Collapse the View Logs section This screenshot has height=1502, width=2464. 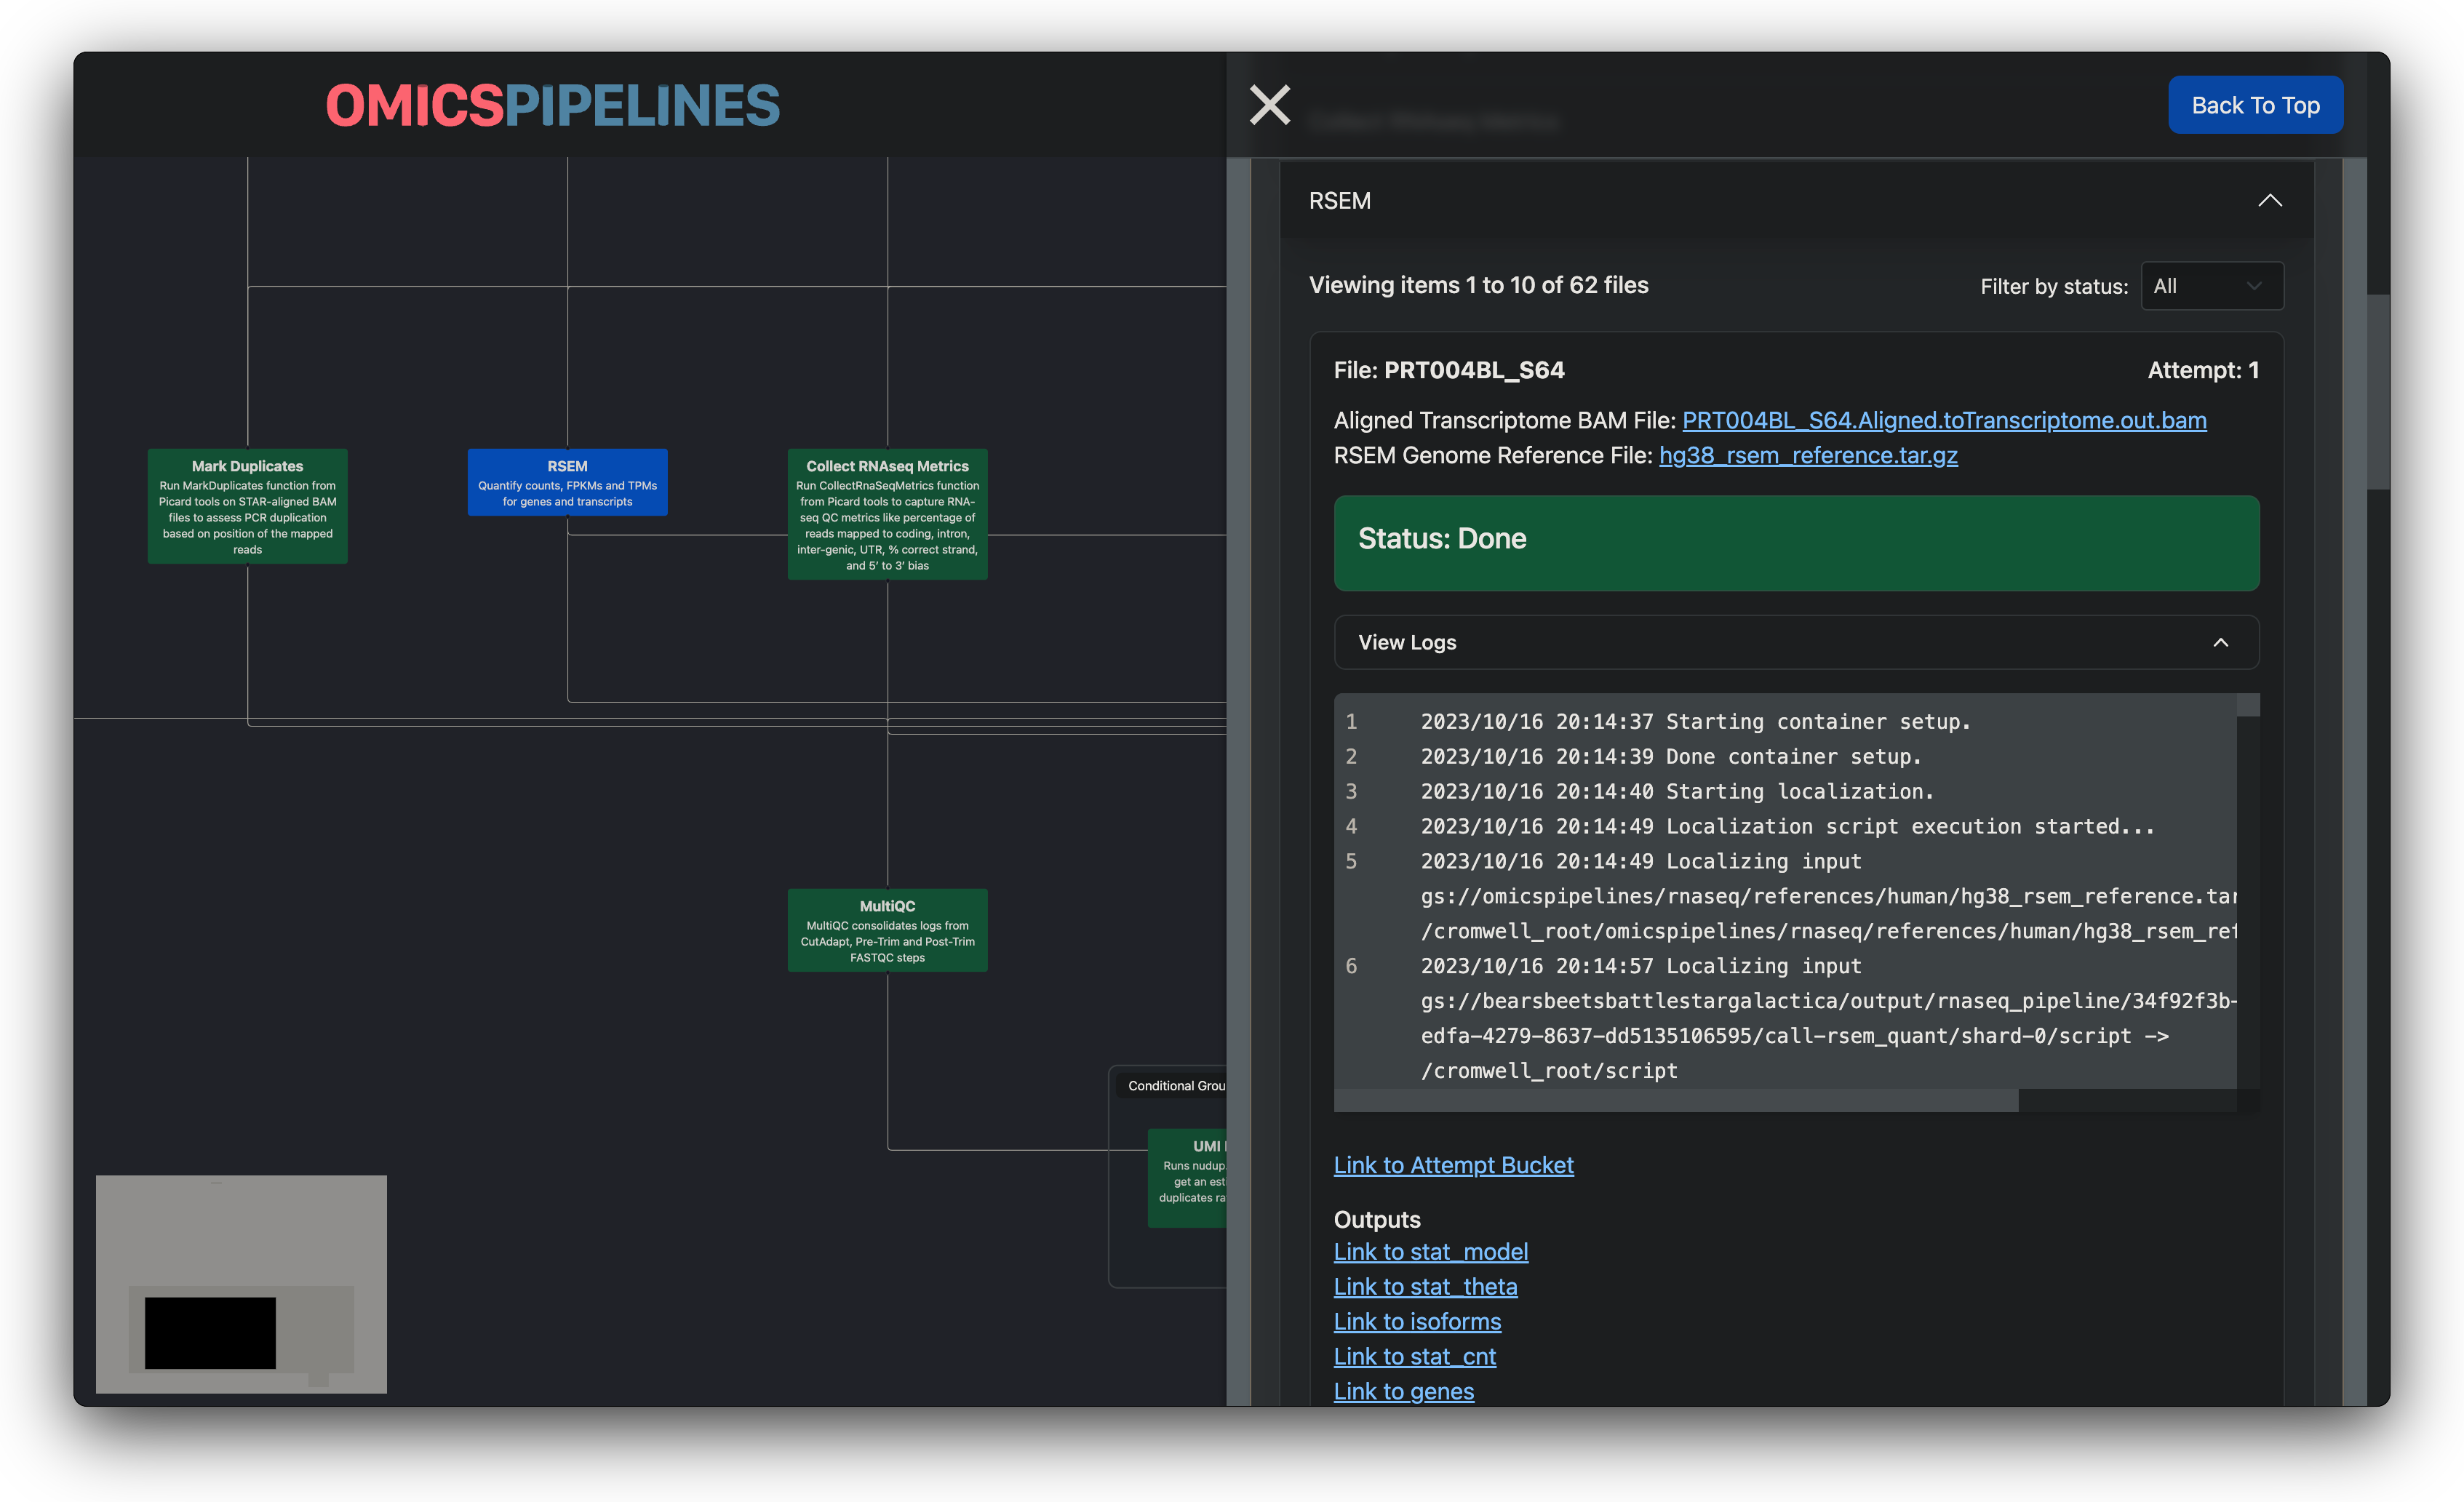1796,642
